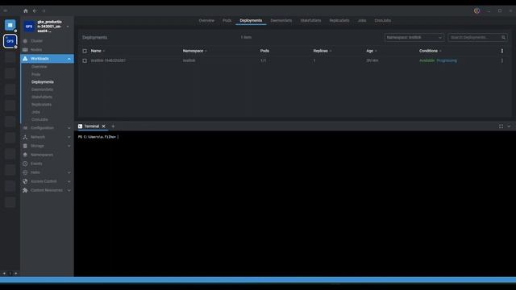This screenshot has height=290, width=516.
Task: Tick the testlink deployment row checkbox
Action: [85, 61]
